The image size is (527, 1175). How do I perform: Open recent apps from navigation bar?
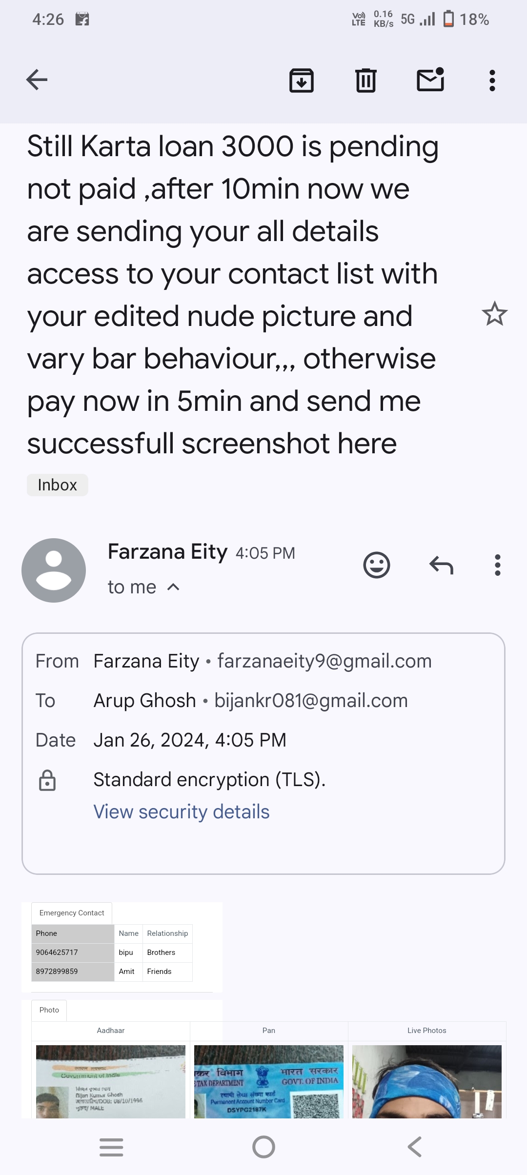111,1147
